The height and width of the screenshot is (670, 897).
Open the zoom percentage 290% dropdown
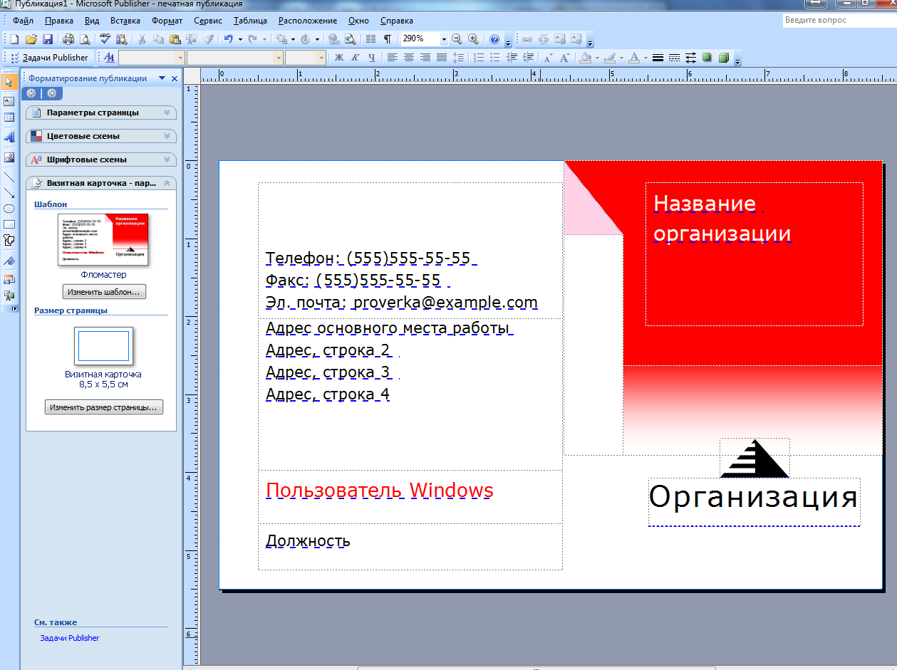444,39
